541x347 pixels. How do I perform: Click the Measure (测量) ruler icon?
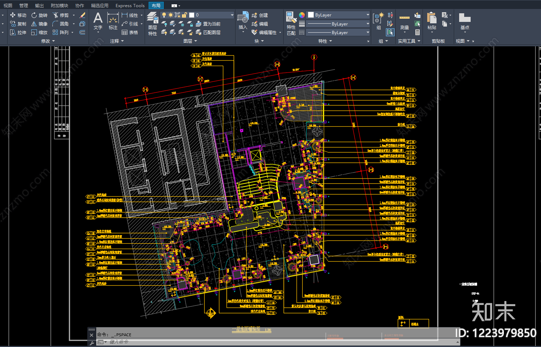coord(405,17)
